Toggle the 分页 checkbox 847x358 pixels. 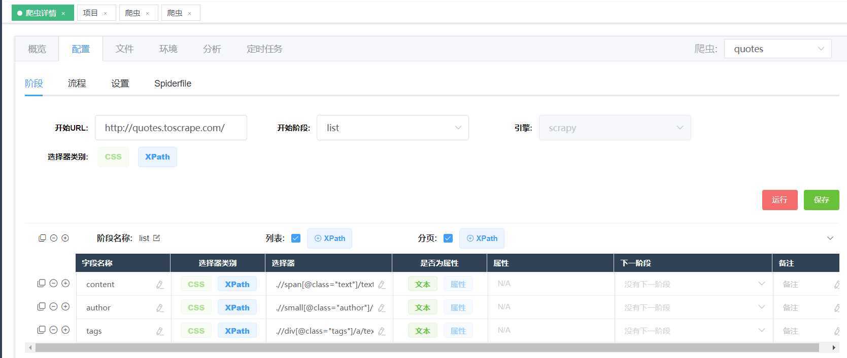[448, 238]
